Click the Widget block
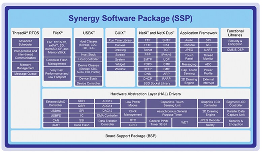The width and height of the screenshot is (263, 152). point(120,64)
